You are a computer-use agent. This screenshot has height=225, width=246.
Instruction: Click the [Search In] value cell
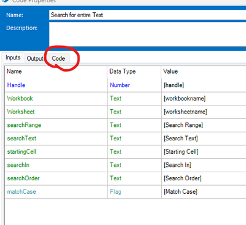204,165
